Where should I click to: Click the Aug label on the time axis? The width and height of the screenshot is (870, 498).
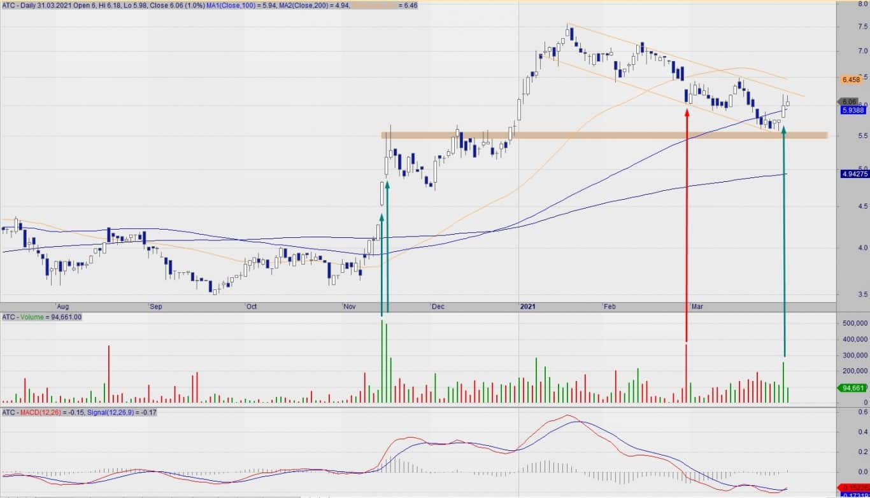(x=61, y=307)
